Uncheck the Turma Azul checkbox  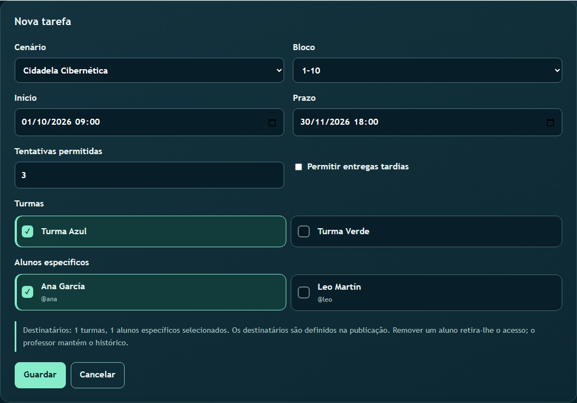28,231
